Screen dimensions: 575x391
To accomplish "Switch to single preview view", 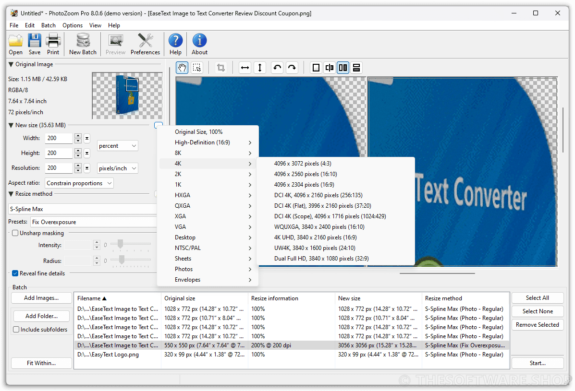I will [316, 68].
